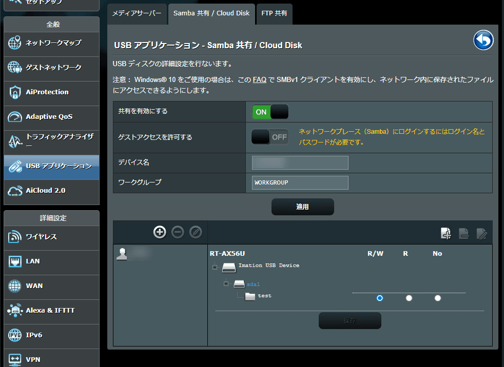504x367 pixels.
Task: Switch to FTP 共有 tab
Action: click(274, 13)
